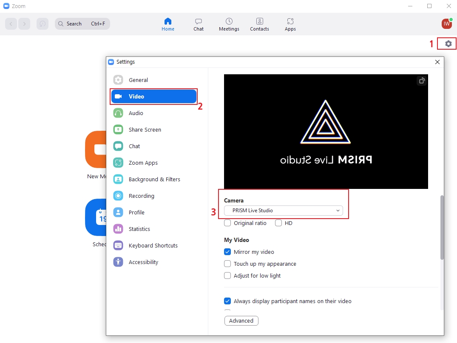
Task: Open Statistics settings category
Action: tap(153, 229)
